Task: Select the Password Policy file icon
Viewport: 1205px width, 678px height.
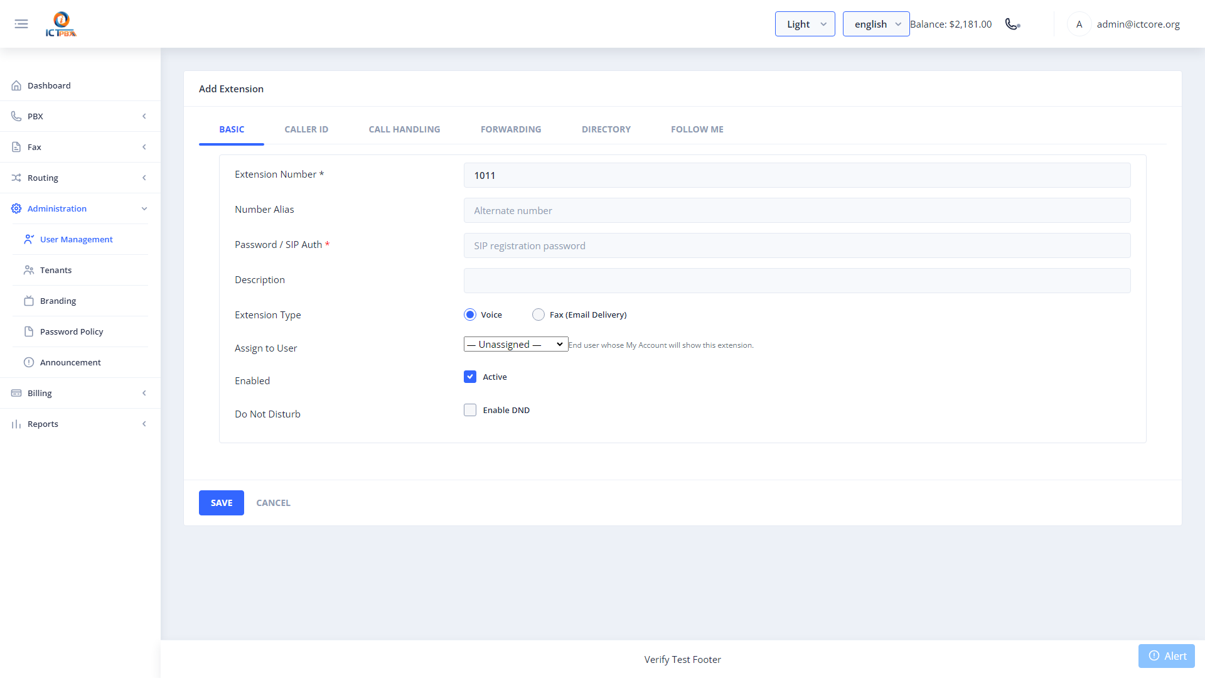Action: (x=29, y=331)
